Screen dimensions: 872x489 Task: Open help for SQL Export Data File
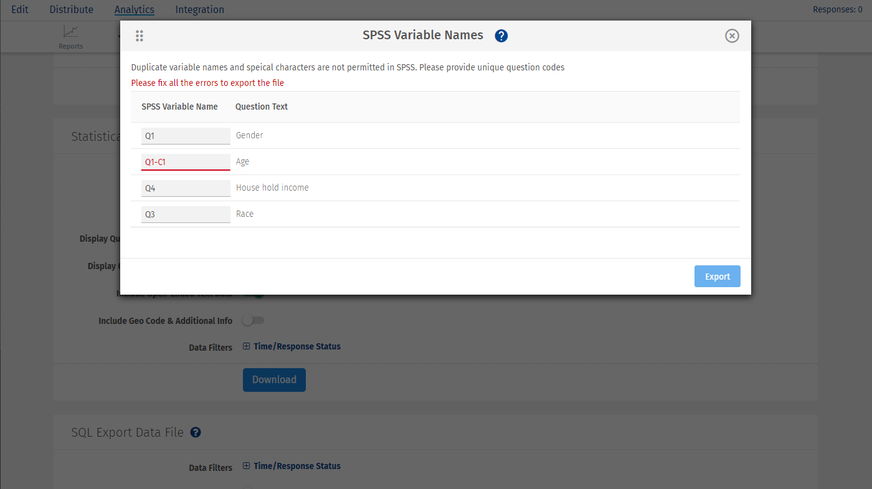coord(196,432)
